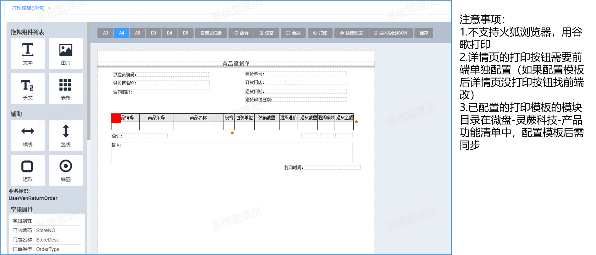Choose B4 paper size
The image size is (596, 255).
[169, 33]
